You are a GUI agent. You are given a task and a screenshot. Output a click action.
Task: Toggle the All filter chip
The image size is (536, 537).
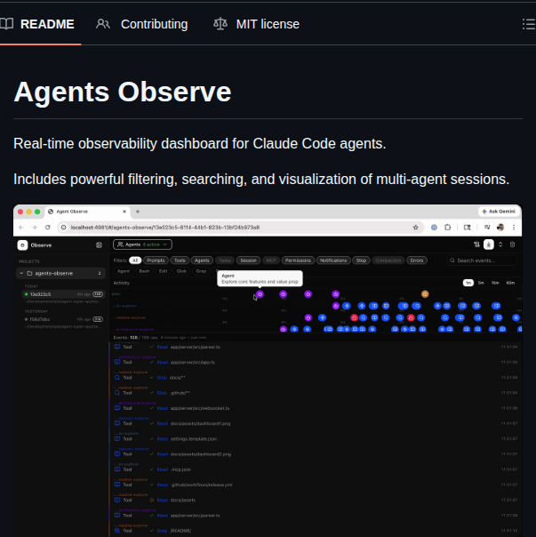coord(135,260)
